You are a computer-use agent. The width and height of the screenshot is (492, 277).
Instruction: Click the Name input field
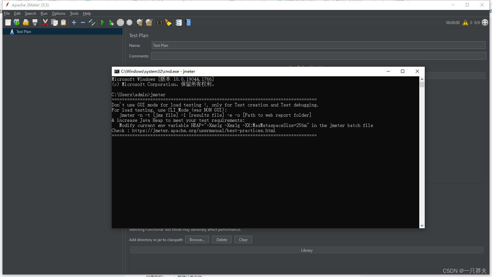[319, 46]
